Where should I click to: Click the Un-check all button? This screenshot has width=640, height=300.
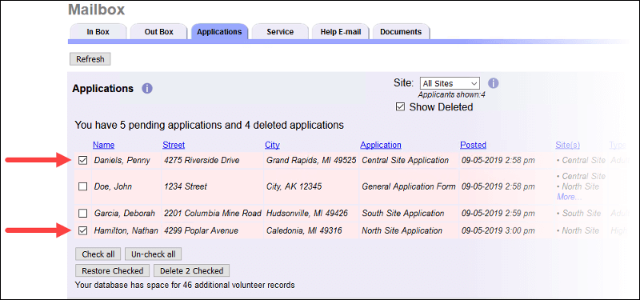(153, 254)
